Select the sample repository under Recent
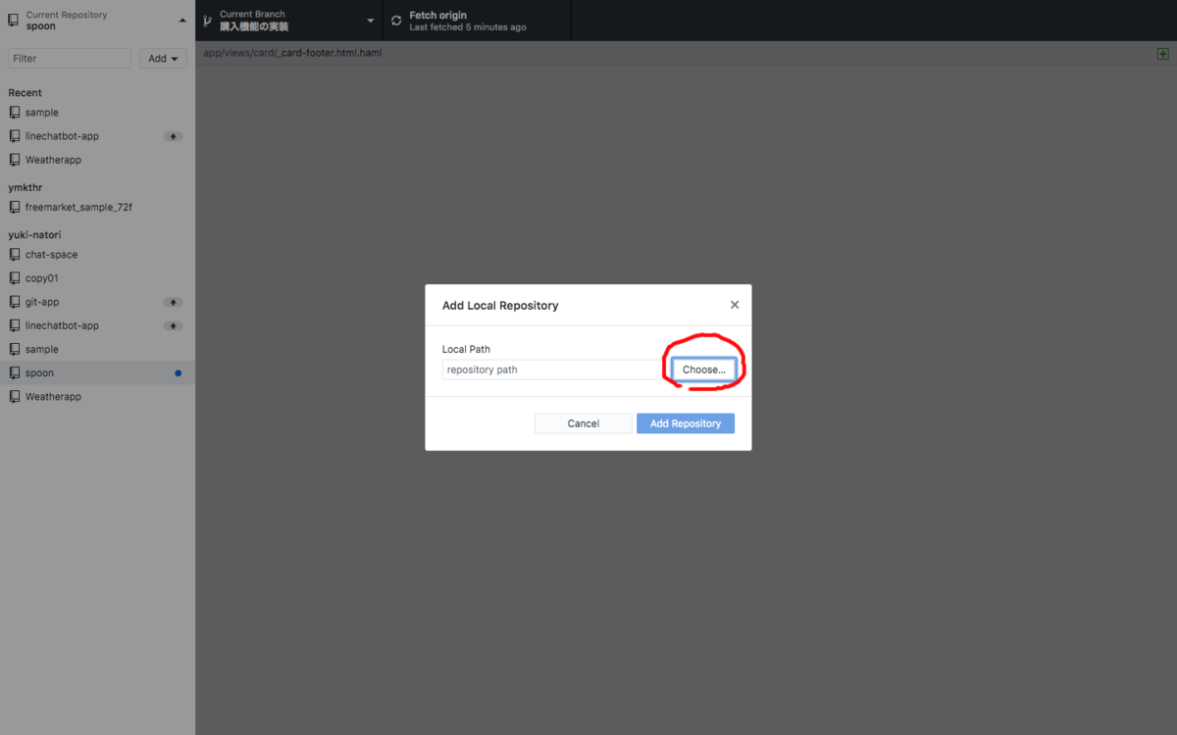This screenshot has width=1177, height=735. tap(98, 113)
